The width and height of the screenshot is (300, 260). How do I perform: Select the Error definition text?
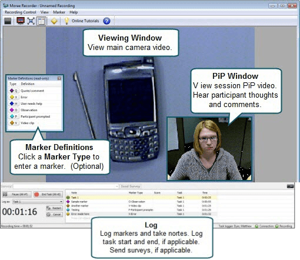point(24,97)
